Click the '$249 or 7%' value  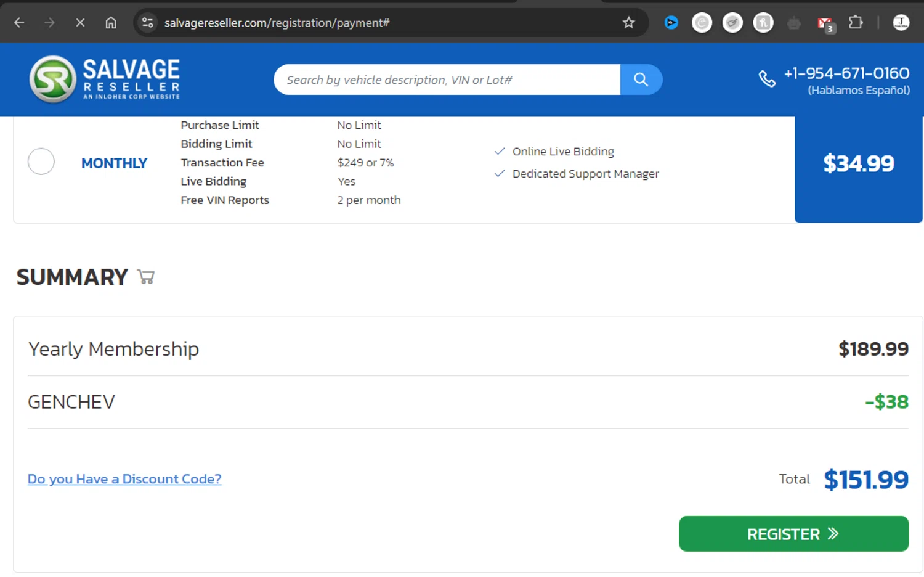(365, 163)
